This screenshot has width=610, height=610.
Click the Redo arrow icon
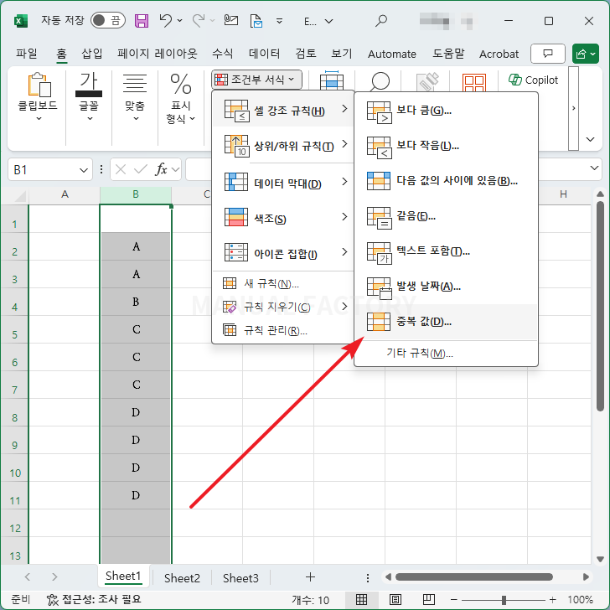point(199,20)
